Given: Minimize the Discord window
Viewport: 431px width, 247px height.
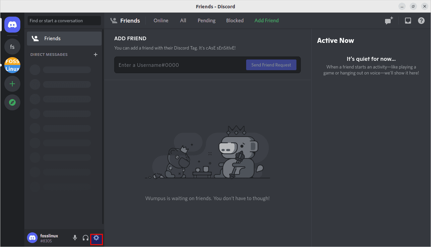Looking at the screenshot, I should pyautogui.click(x=402, y=6).
